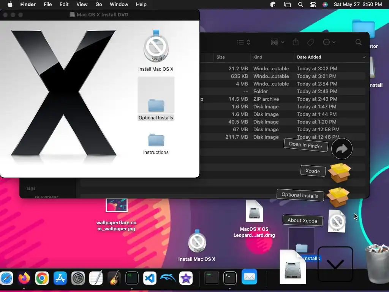
Task: Click the About Xcode label in the stack
Action: tap(302, 221)
